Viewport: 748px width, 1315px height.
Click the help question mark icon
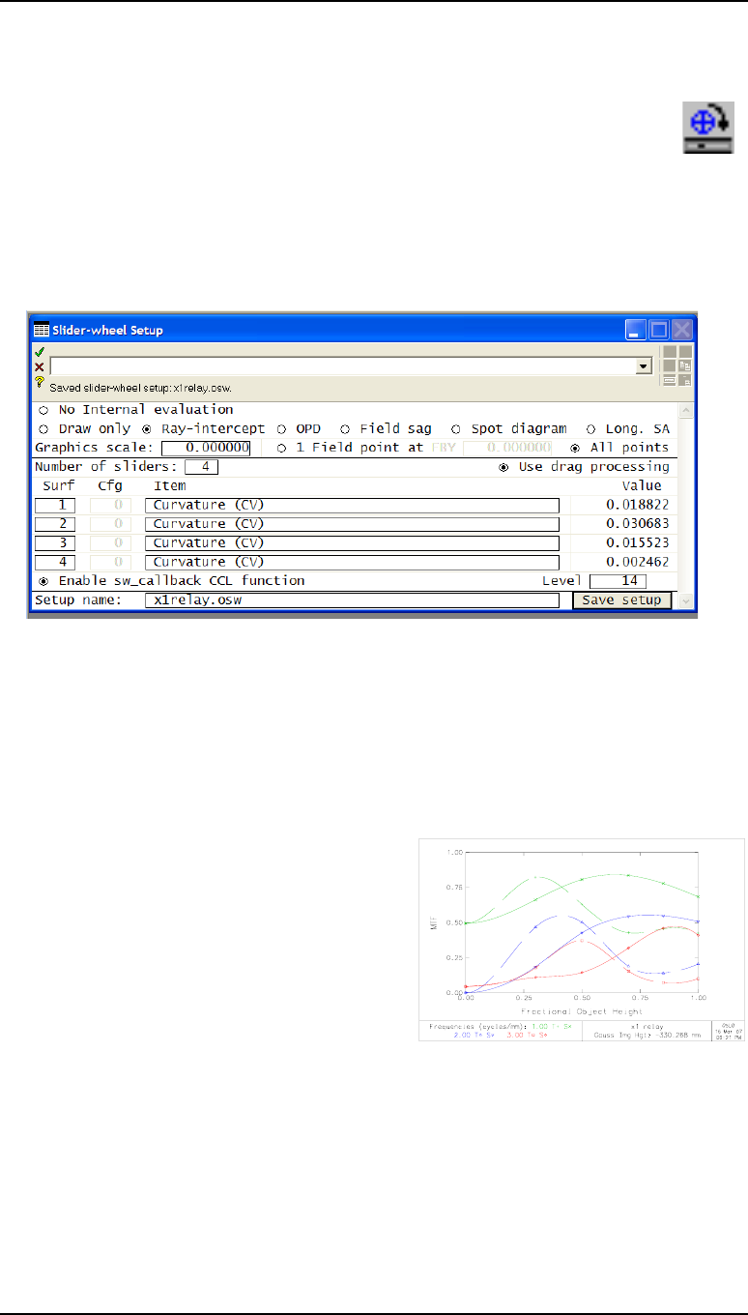tap(40, 382)
